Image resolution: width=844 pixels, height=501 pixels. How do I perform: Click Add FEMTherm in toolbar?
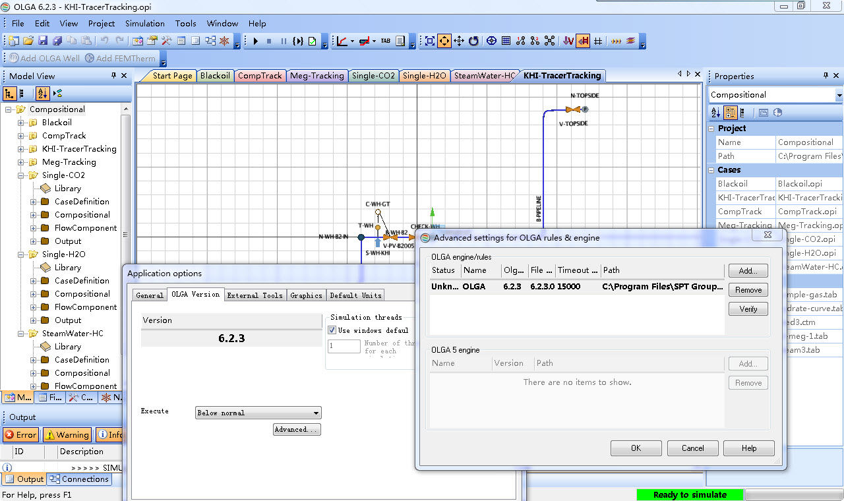point(121,58)
